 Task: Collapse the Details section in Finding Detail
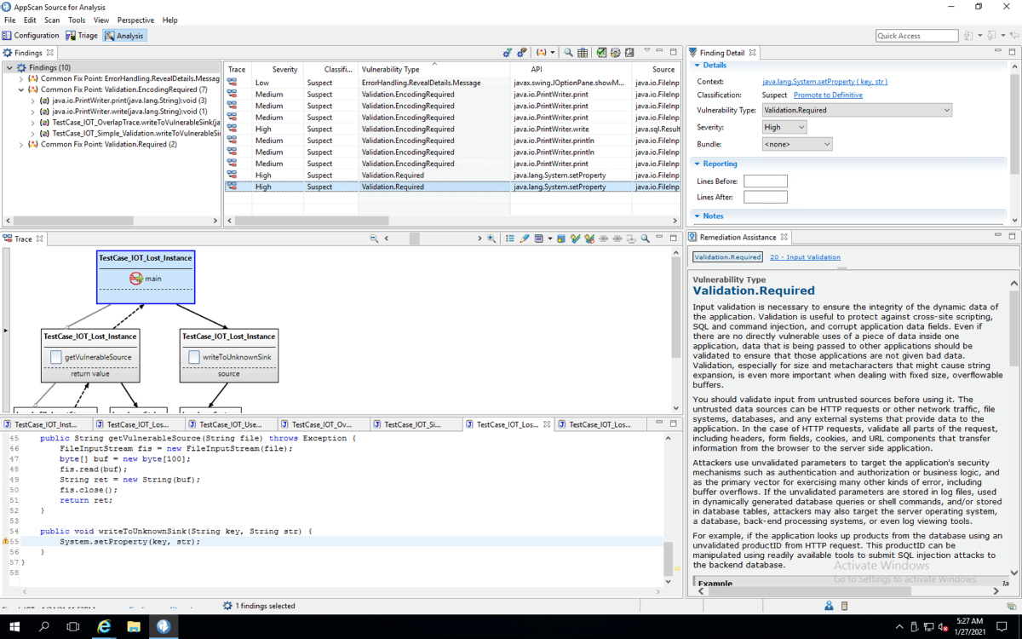(698, 65)
